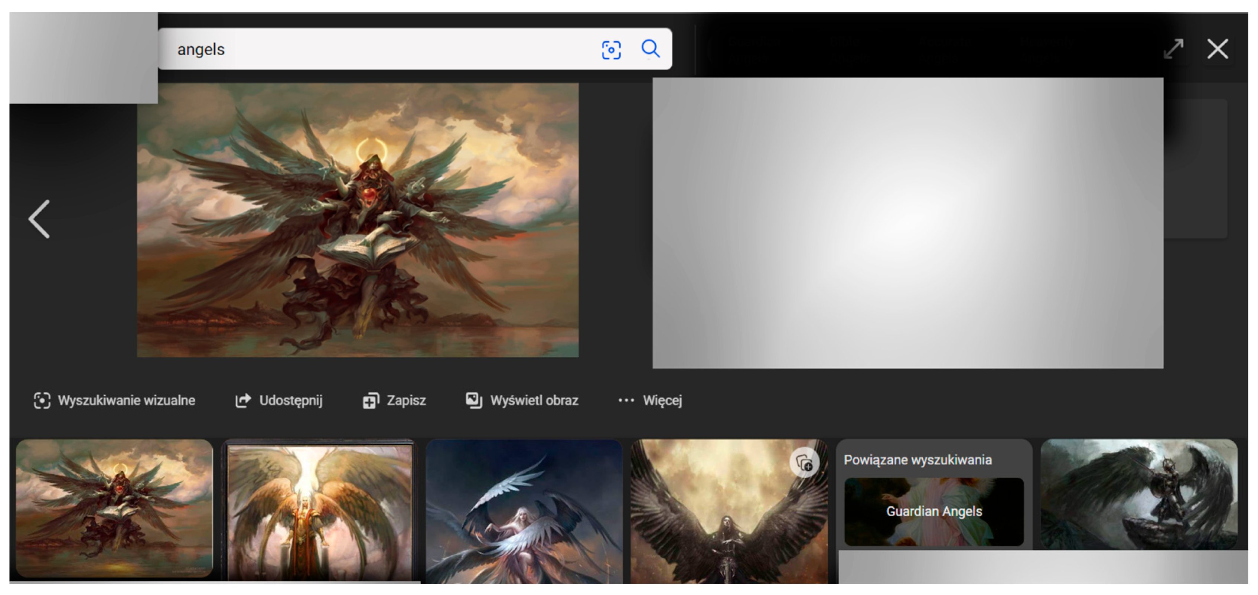1258x595 pixels.
Task: Select the first thumbnail of six-winged seraph
Action: (x=114, y=508)
